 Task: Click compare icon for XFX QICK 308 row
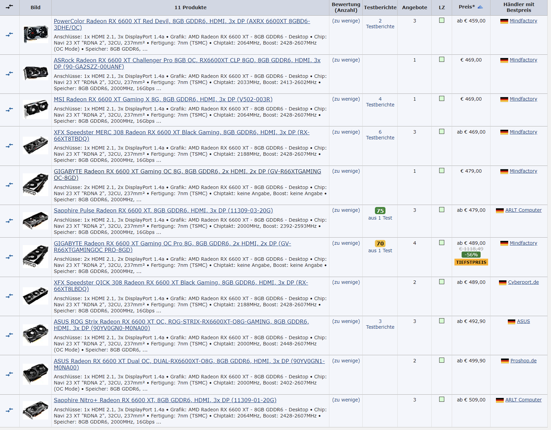pyautogui.click(x=10, y=296)
